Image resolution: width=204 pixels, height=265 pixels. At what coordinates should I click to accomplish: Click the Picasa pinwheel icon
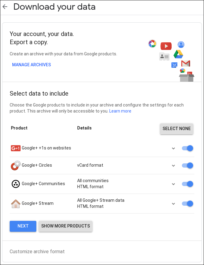click(152, 44)
